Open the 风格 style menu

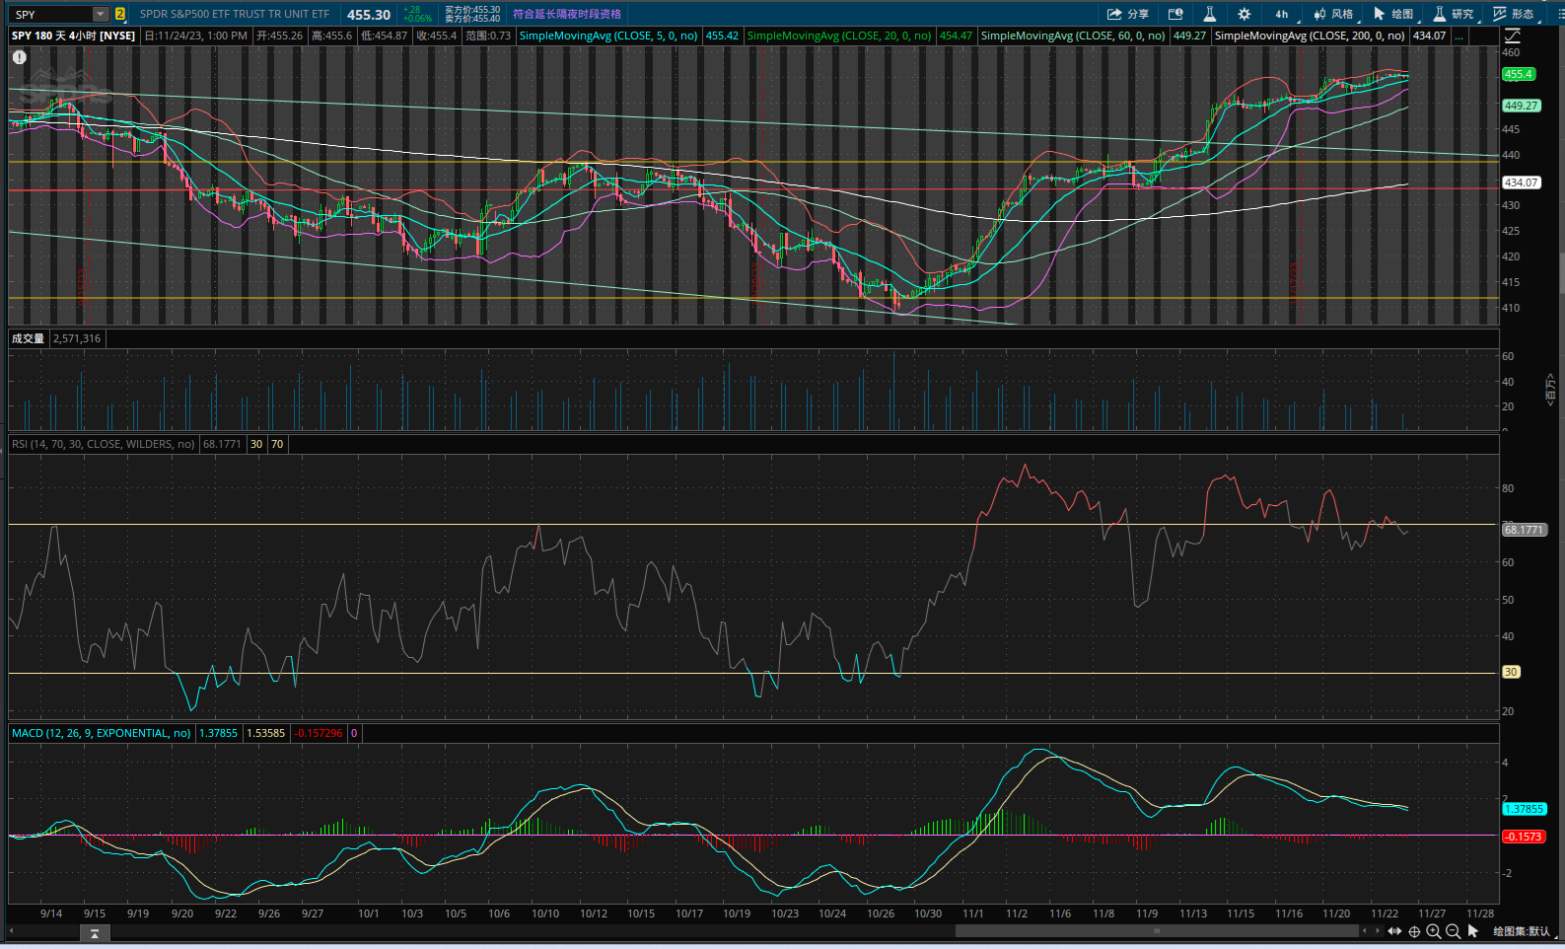coord(1333,14)
